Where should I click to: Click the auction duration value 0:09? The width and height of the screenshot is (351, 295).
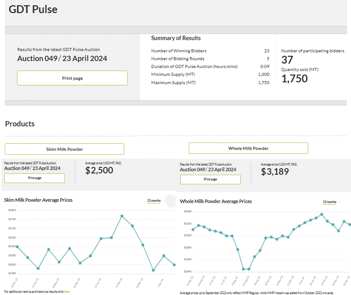pos(265,66)
